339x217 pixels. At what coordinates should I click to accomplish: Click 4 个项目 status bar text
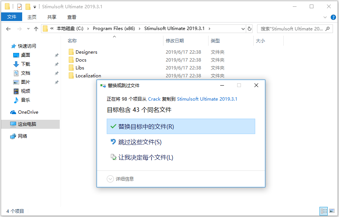(x=15, y=211)
